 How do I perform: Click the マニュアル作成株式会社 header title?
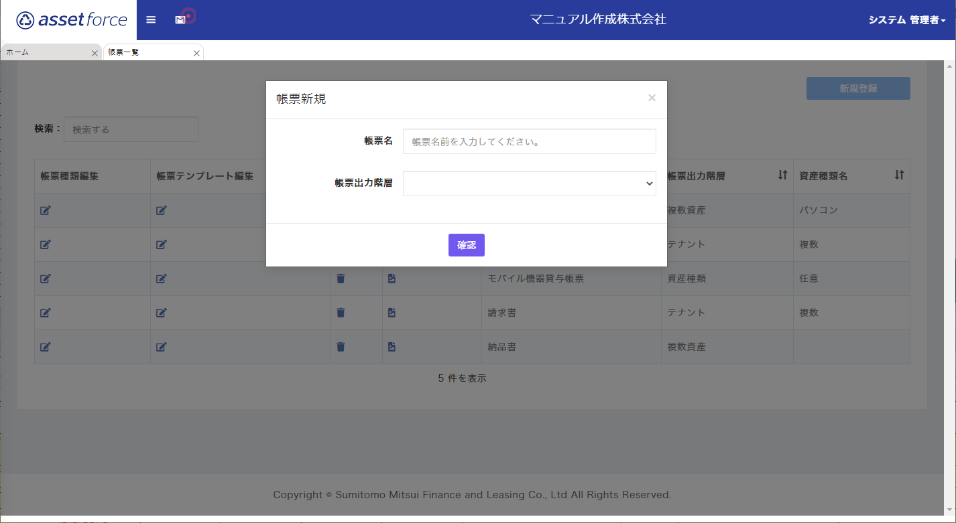pyautogui.click(x=598, y=19)
